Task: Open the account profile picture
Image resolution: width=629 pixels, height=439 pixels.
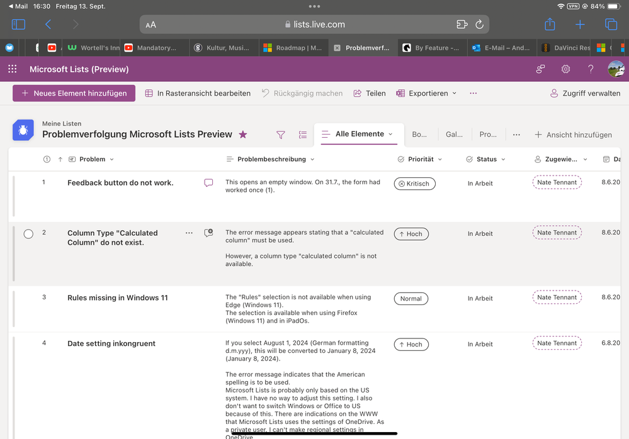Action: tap(616, 69)
